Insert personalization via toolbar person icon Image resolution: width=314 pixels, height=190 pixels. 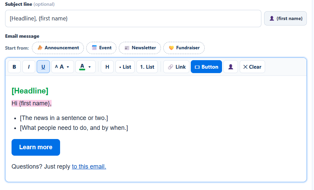(x=231, y=67)
